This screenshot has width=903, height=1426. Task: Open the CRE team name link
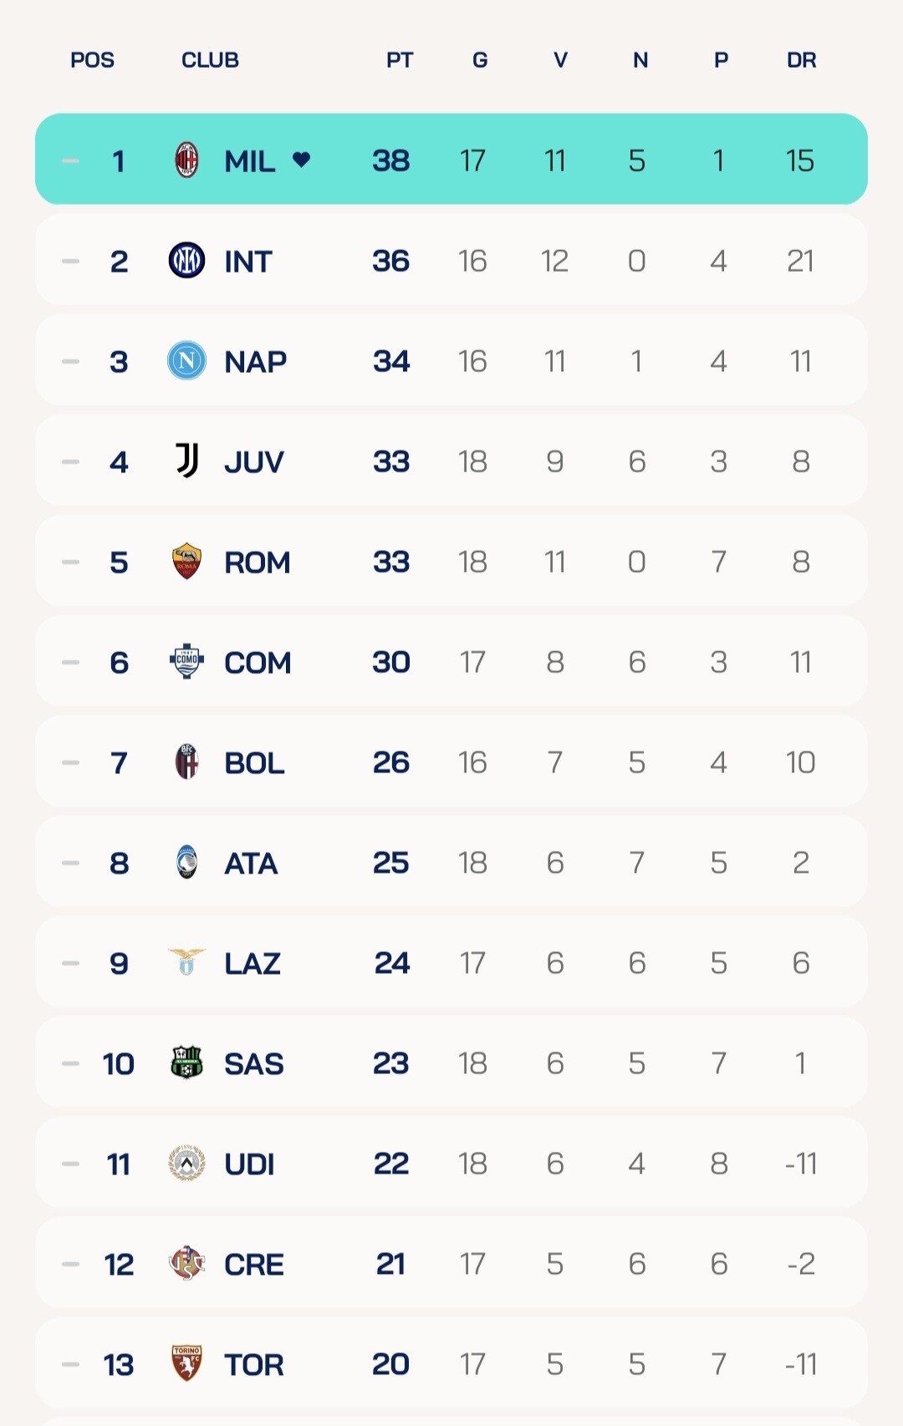pos(253,1265)
